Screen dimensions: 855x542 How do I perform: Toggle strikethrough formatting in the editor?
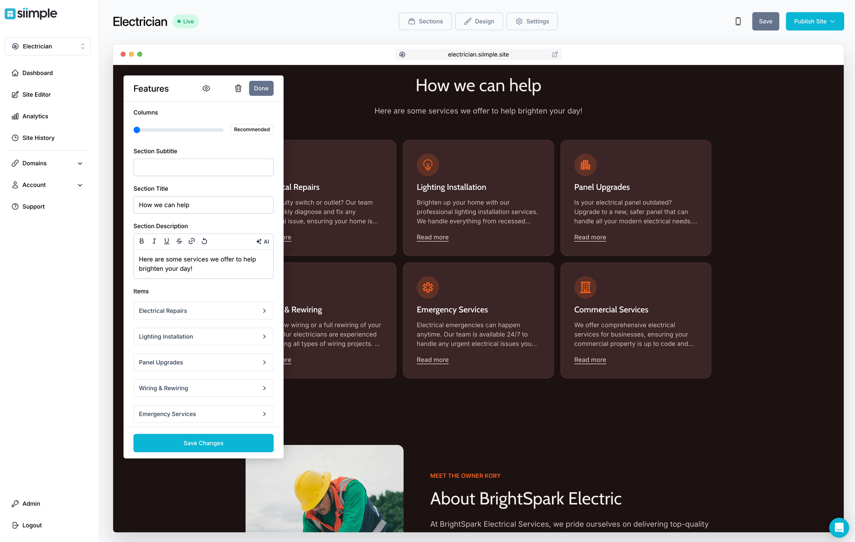179,241
